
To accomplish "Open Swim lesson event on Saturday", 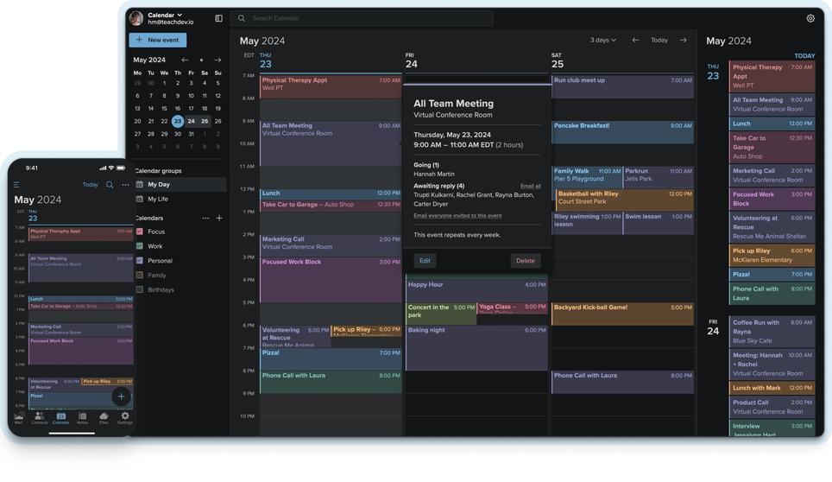I will point(658,223).
